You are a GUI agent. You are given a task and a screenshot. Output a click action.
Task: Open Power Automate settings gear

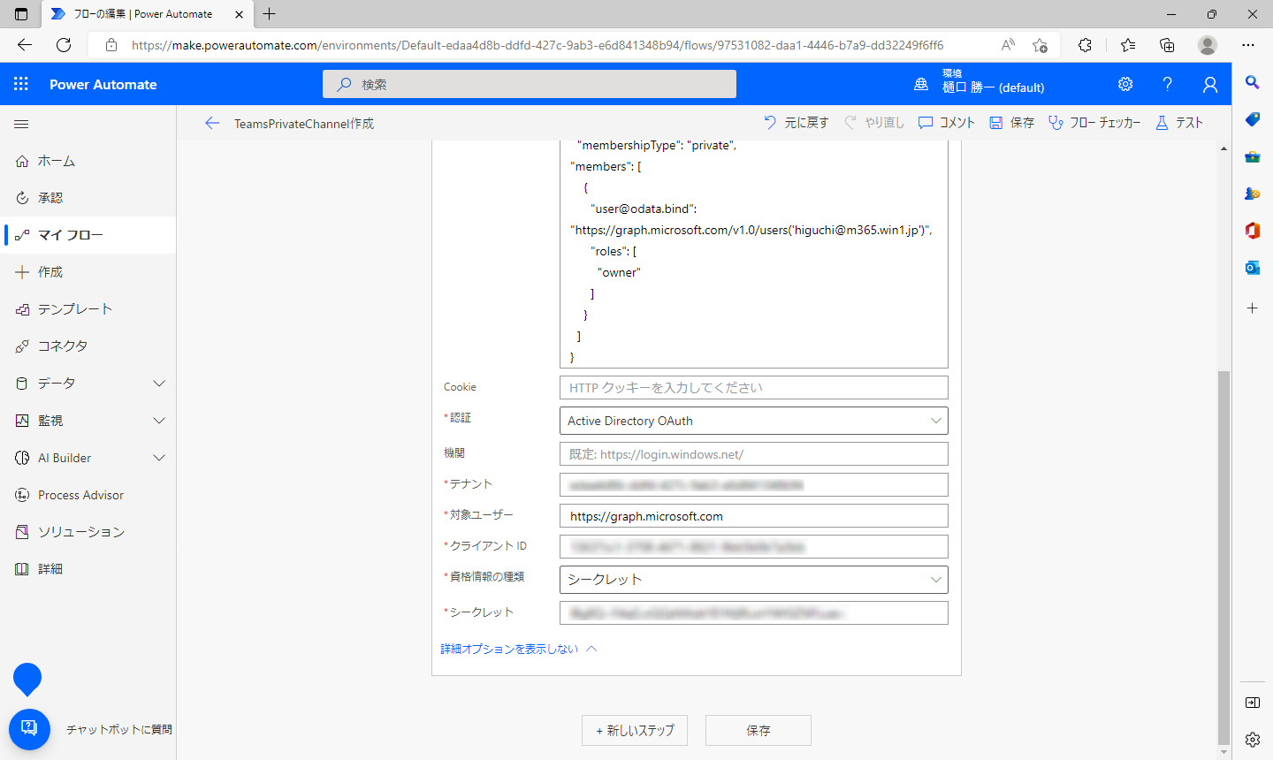(x=1125, y=84)
